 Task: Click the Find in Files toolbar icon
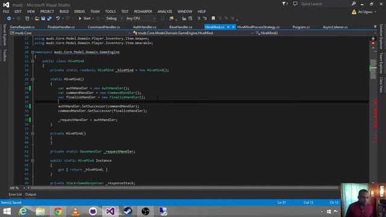tap(171, 19)
